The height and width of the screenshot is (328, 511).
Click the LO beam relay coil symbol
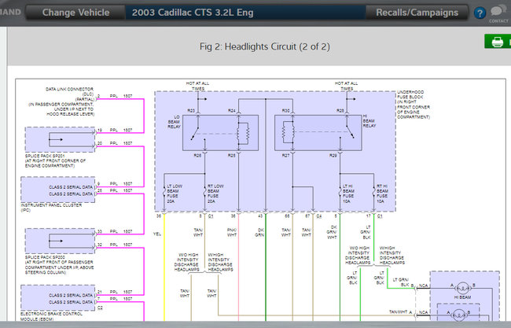point(244,133)
